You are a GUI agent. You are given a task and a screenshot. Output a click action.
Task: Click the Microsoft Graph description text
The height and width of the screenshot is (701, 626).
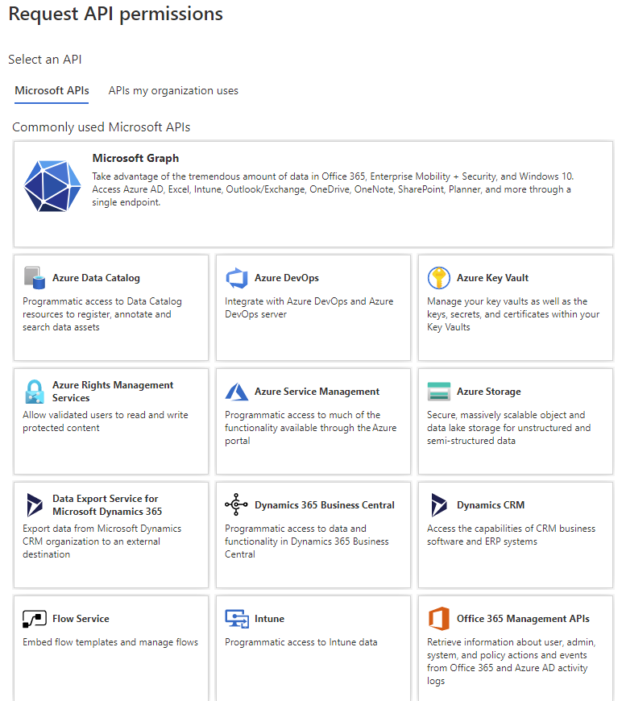click(333, 189)
